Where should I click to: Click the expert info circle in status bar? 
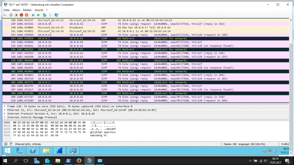(6, 144)
